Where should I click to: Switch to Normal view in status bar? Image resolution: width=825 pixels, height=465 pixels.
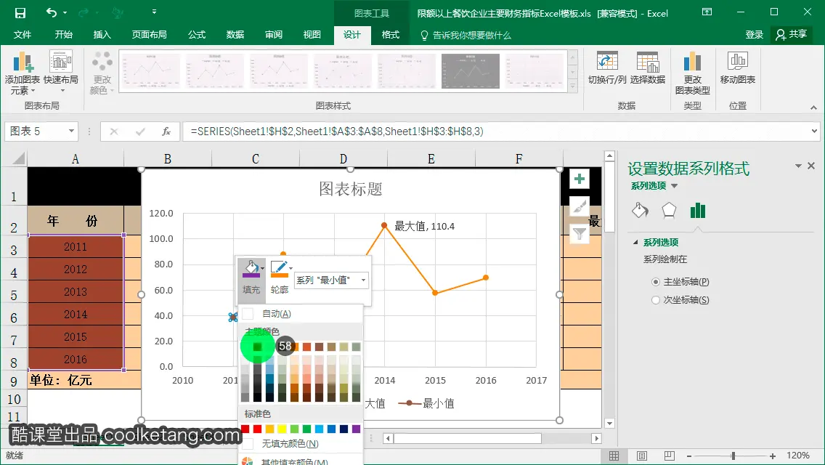tap(614, 456)
